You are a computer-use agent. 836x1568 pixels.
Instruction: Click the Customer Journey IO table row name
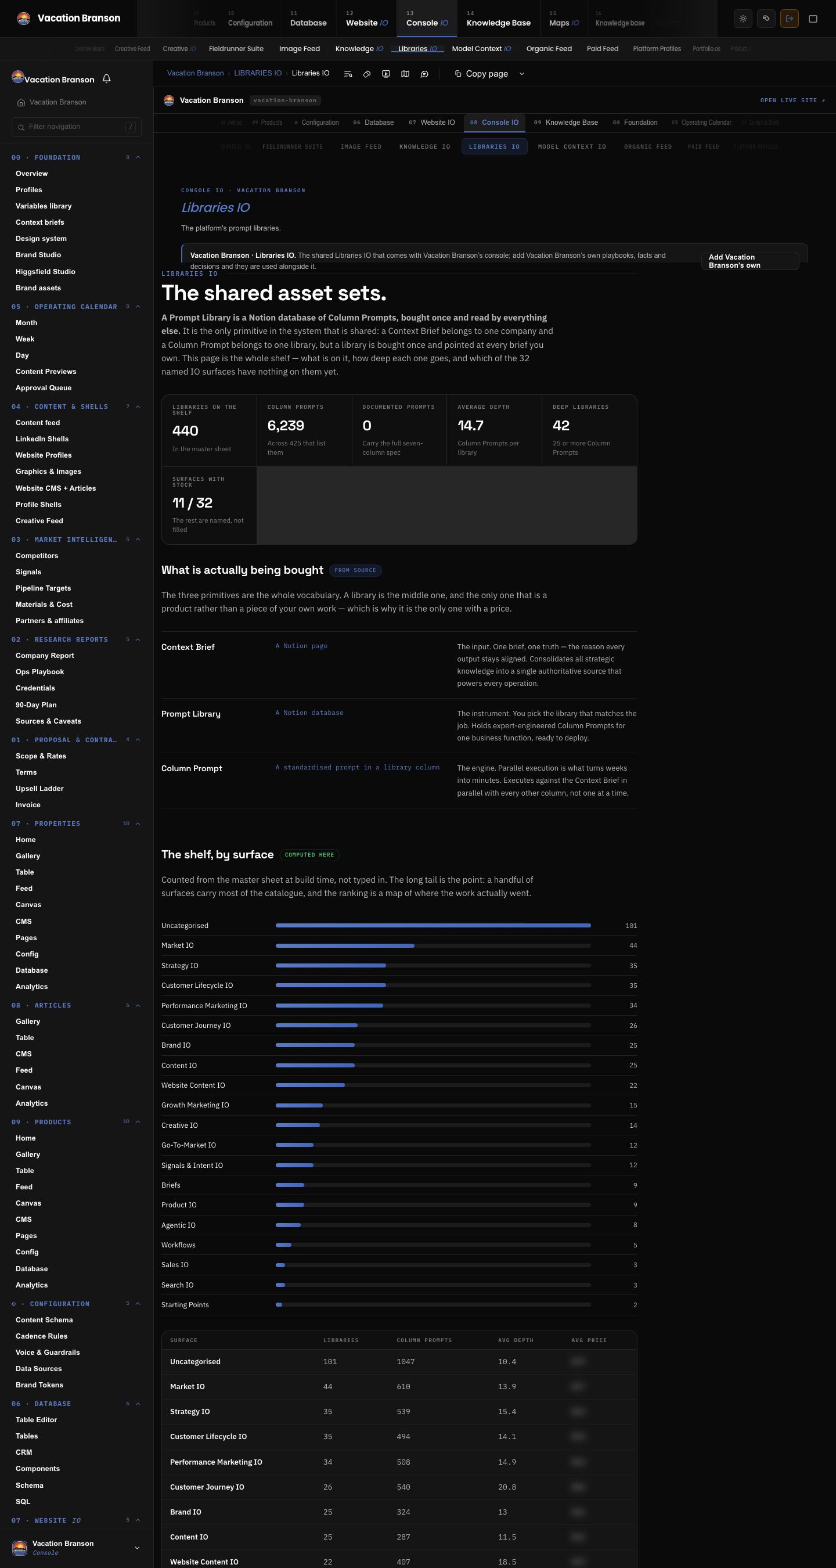(207, 1487)
